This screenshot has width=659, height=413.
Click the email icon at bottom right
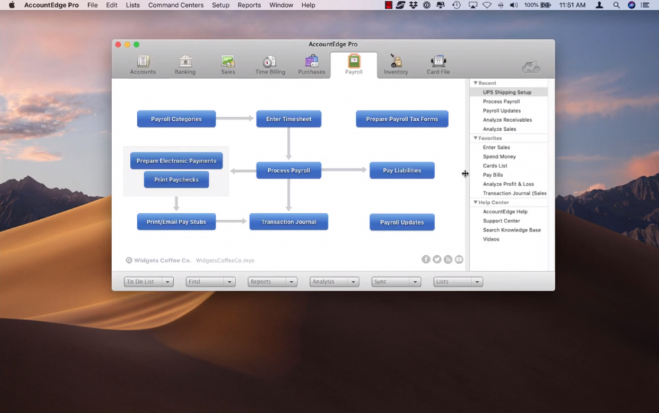pos(459,259)
